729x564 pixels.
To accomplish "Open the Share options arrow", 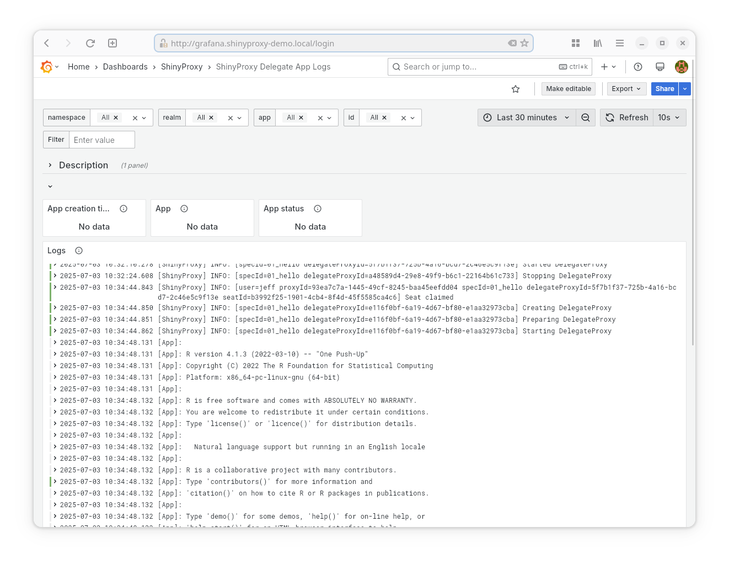I will [685, 89].
